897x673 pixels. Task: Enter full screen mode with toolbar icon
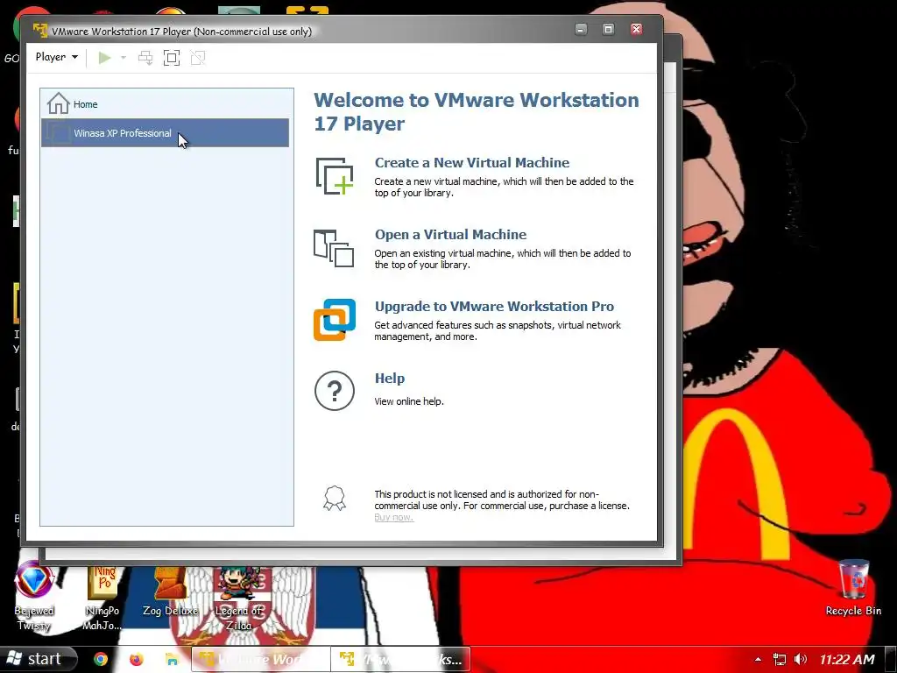(172, 57)
